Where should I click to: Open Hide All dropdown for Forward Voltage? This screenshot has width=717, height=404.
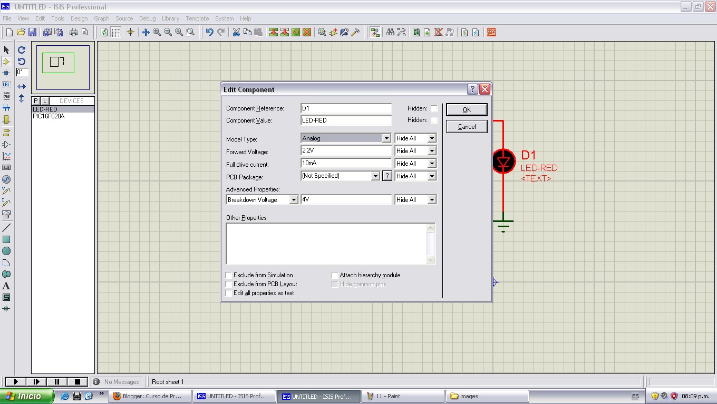tap(432, 151)
